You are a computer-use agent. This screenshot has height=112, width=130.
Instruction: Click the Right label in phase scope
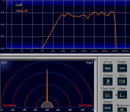coord(90,63)
